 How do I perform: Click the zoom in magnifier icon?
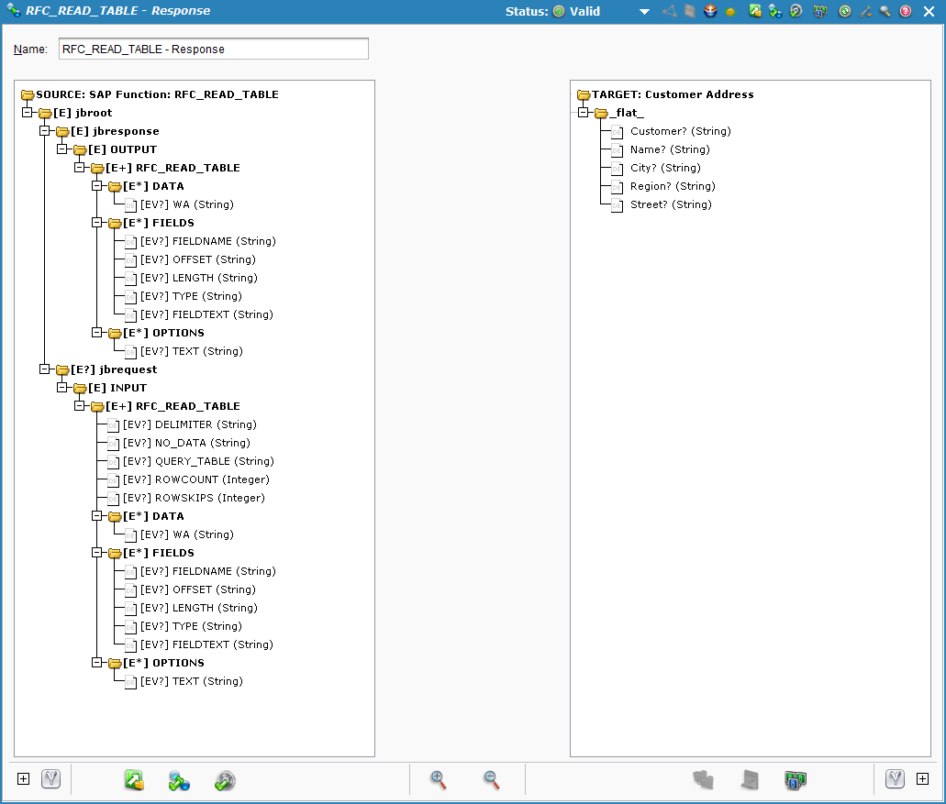point(439,780)
